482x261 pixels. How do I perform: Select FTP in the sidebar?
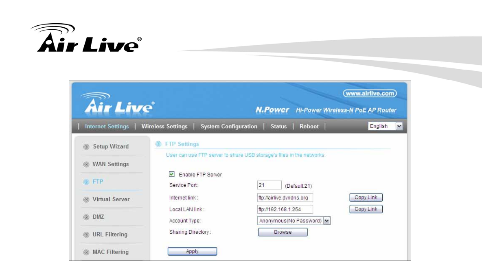tap(98, 182)
